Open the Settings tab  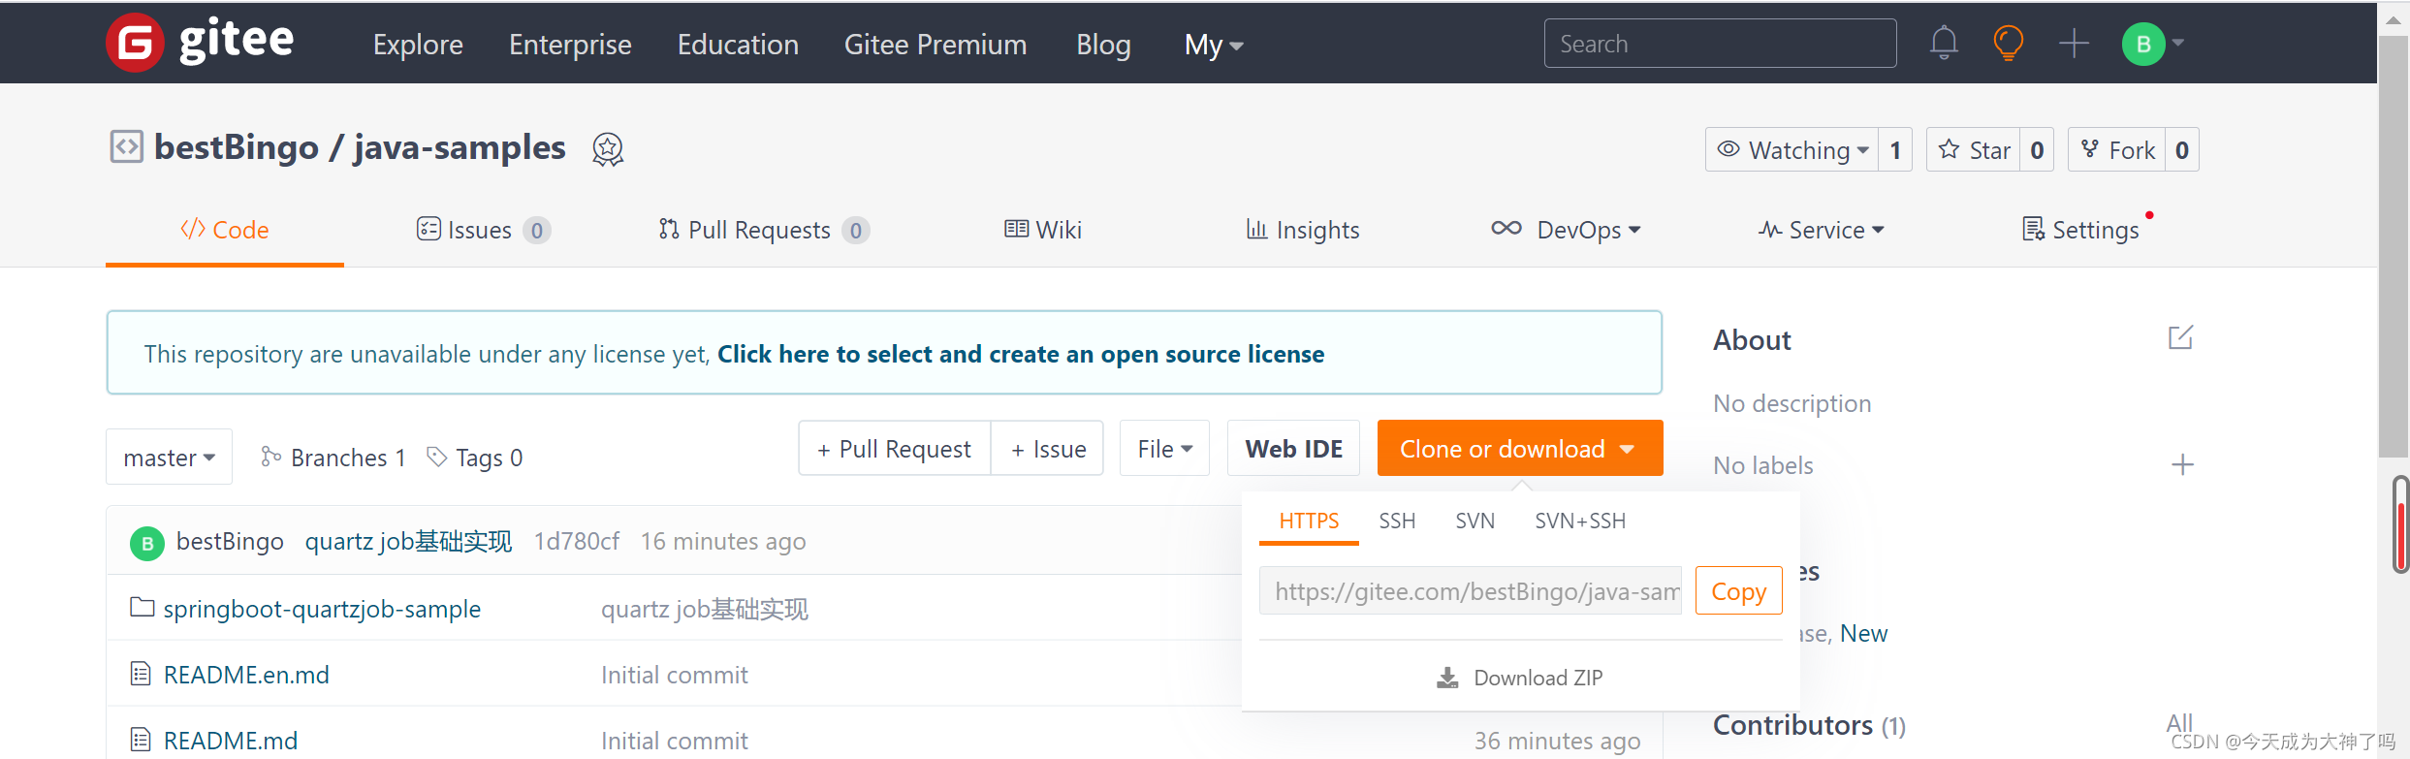coord(2080,230)
